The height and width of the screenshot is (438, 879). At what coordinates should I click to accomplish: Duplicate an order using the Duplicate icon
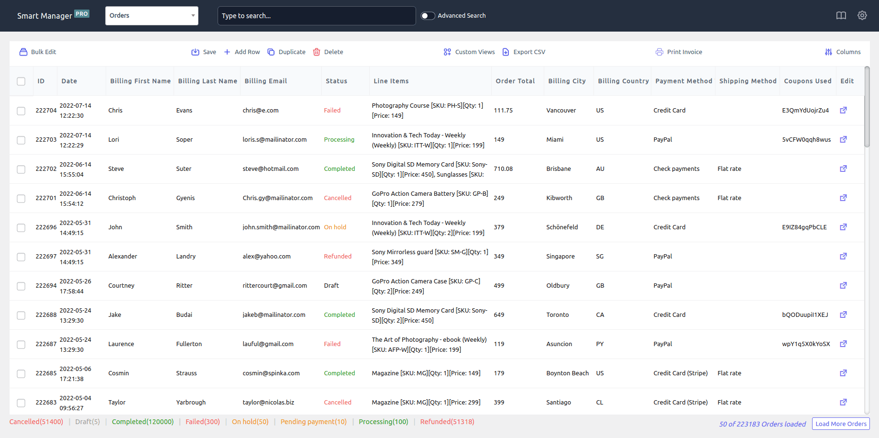(286, 52)
